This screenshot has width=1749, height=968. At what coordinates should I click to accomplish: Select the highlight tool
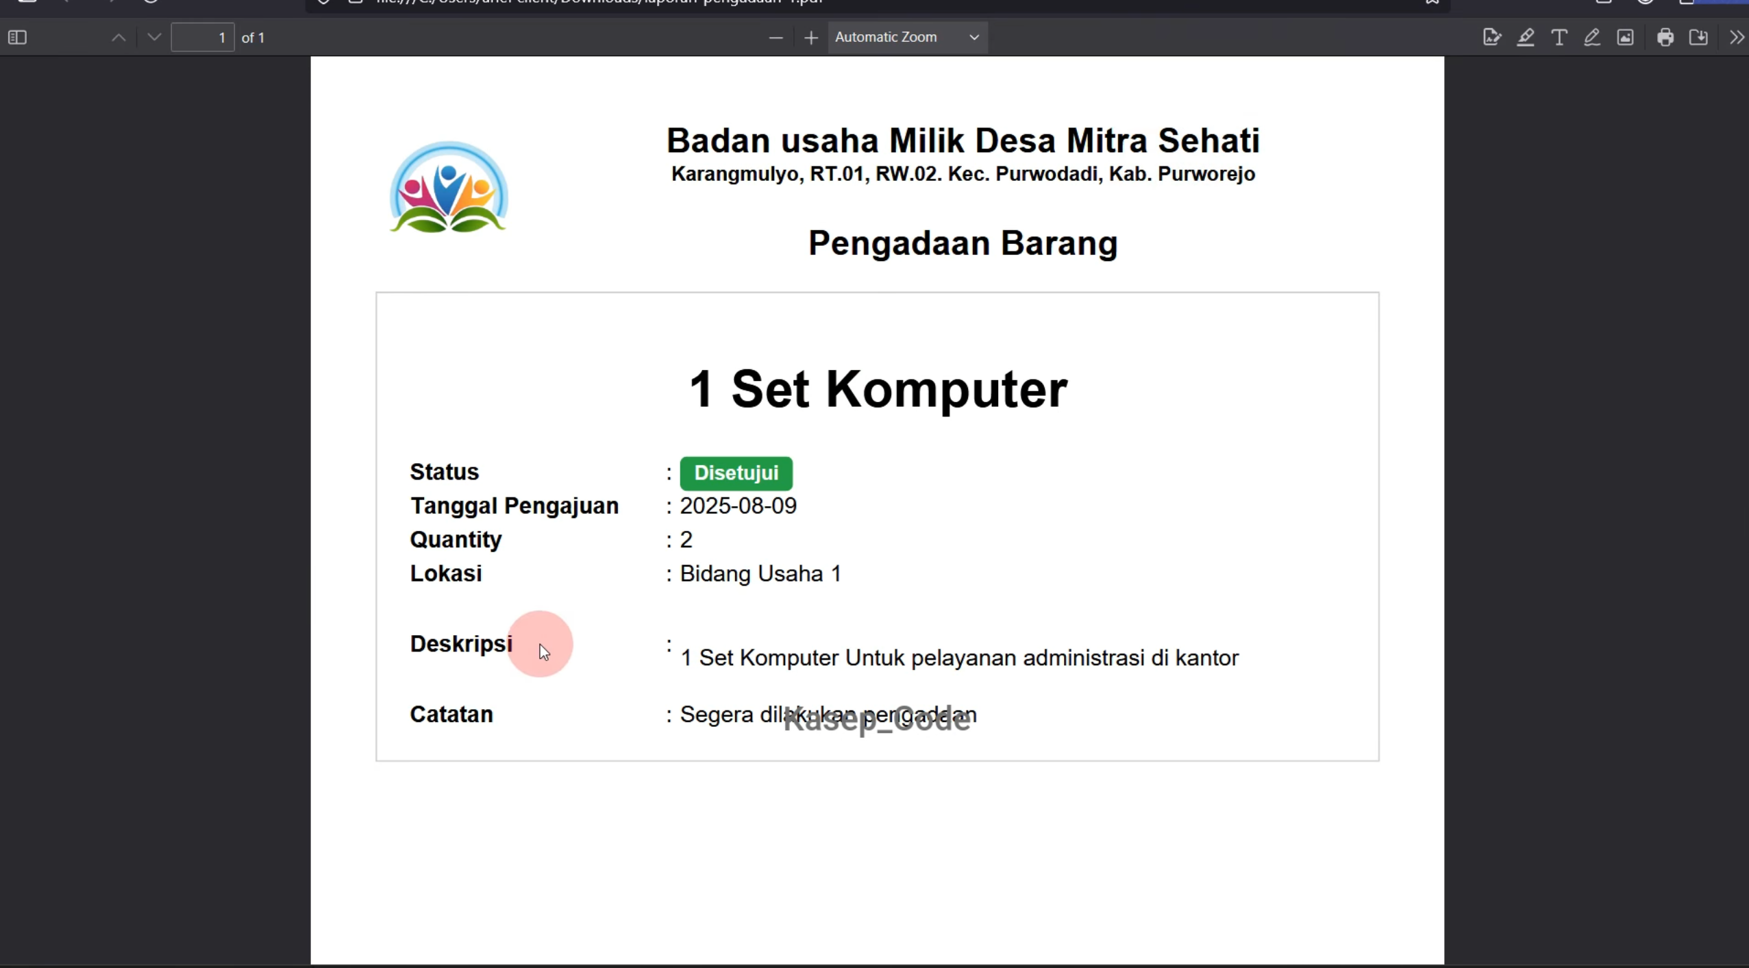pyautogui.click(x=1526, y=38)
